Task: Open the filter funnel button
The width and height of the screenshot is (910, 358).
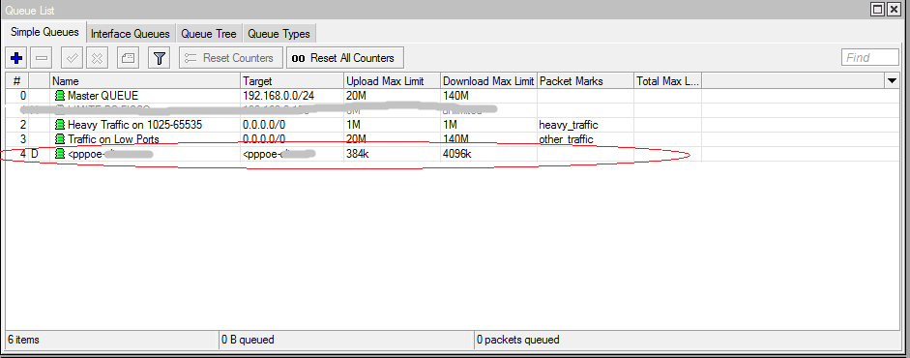Action: [x=159, y=58]
